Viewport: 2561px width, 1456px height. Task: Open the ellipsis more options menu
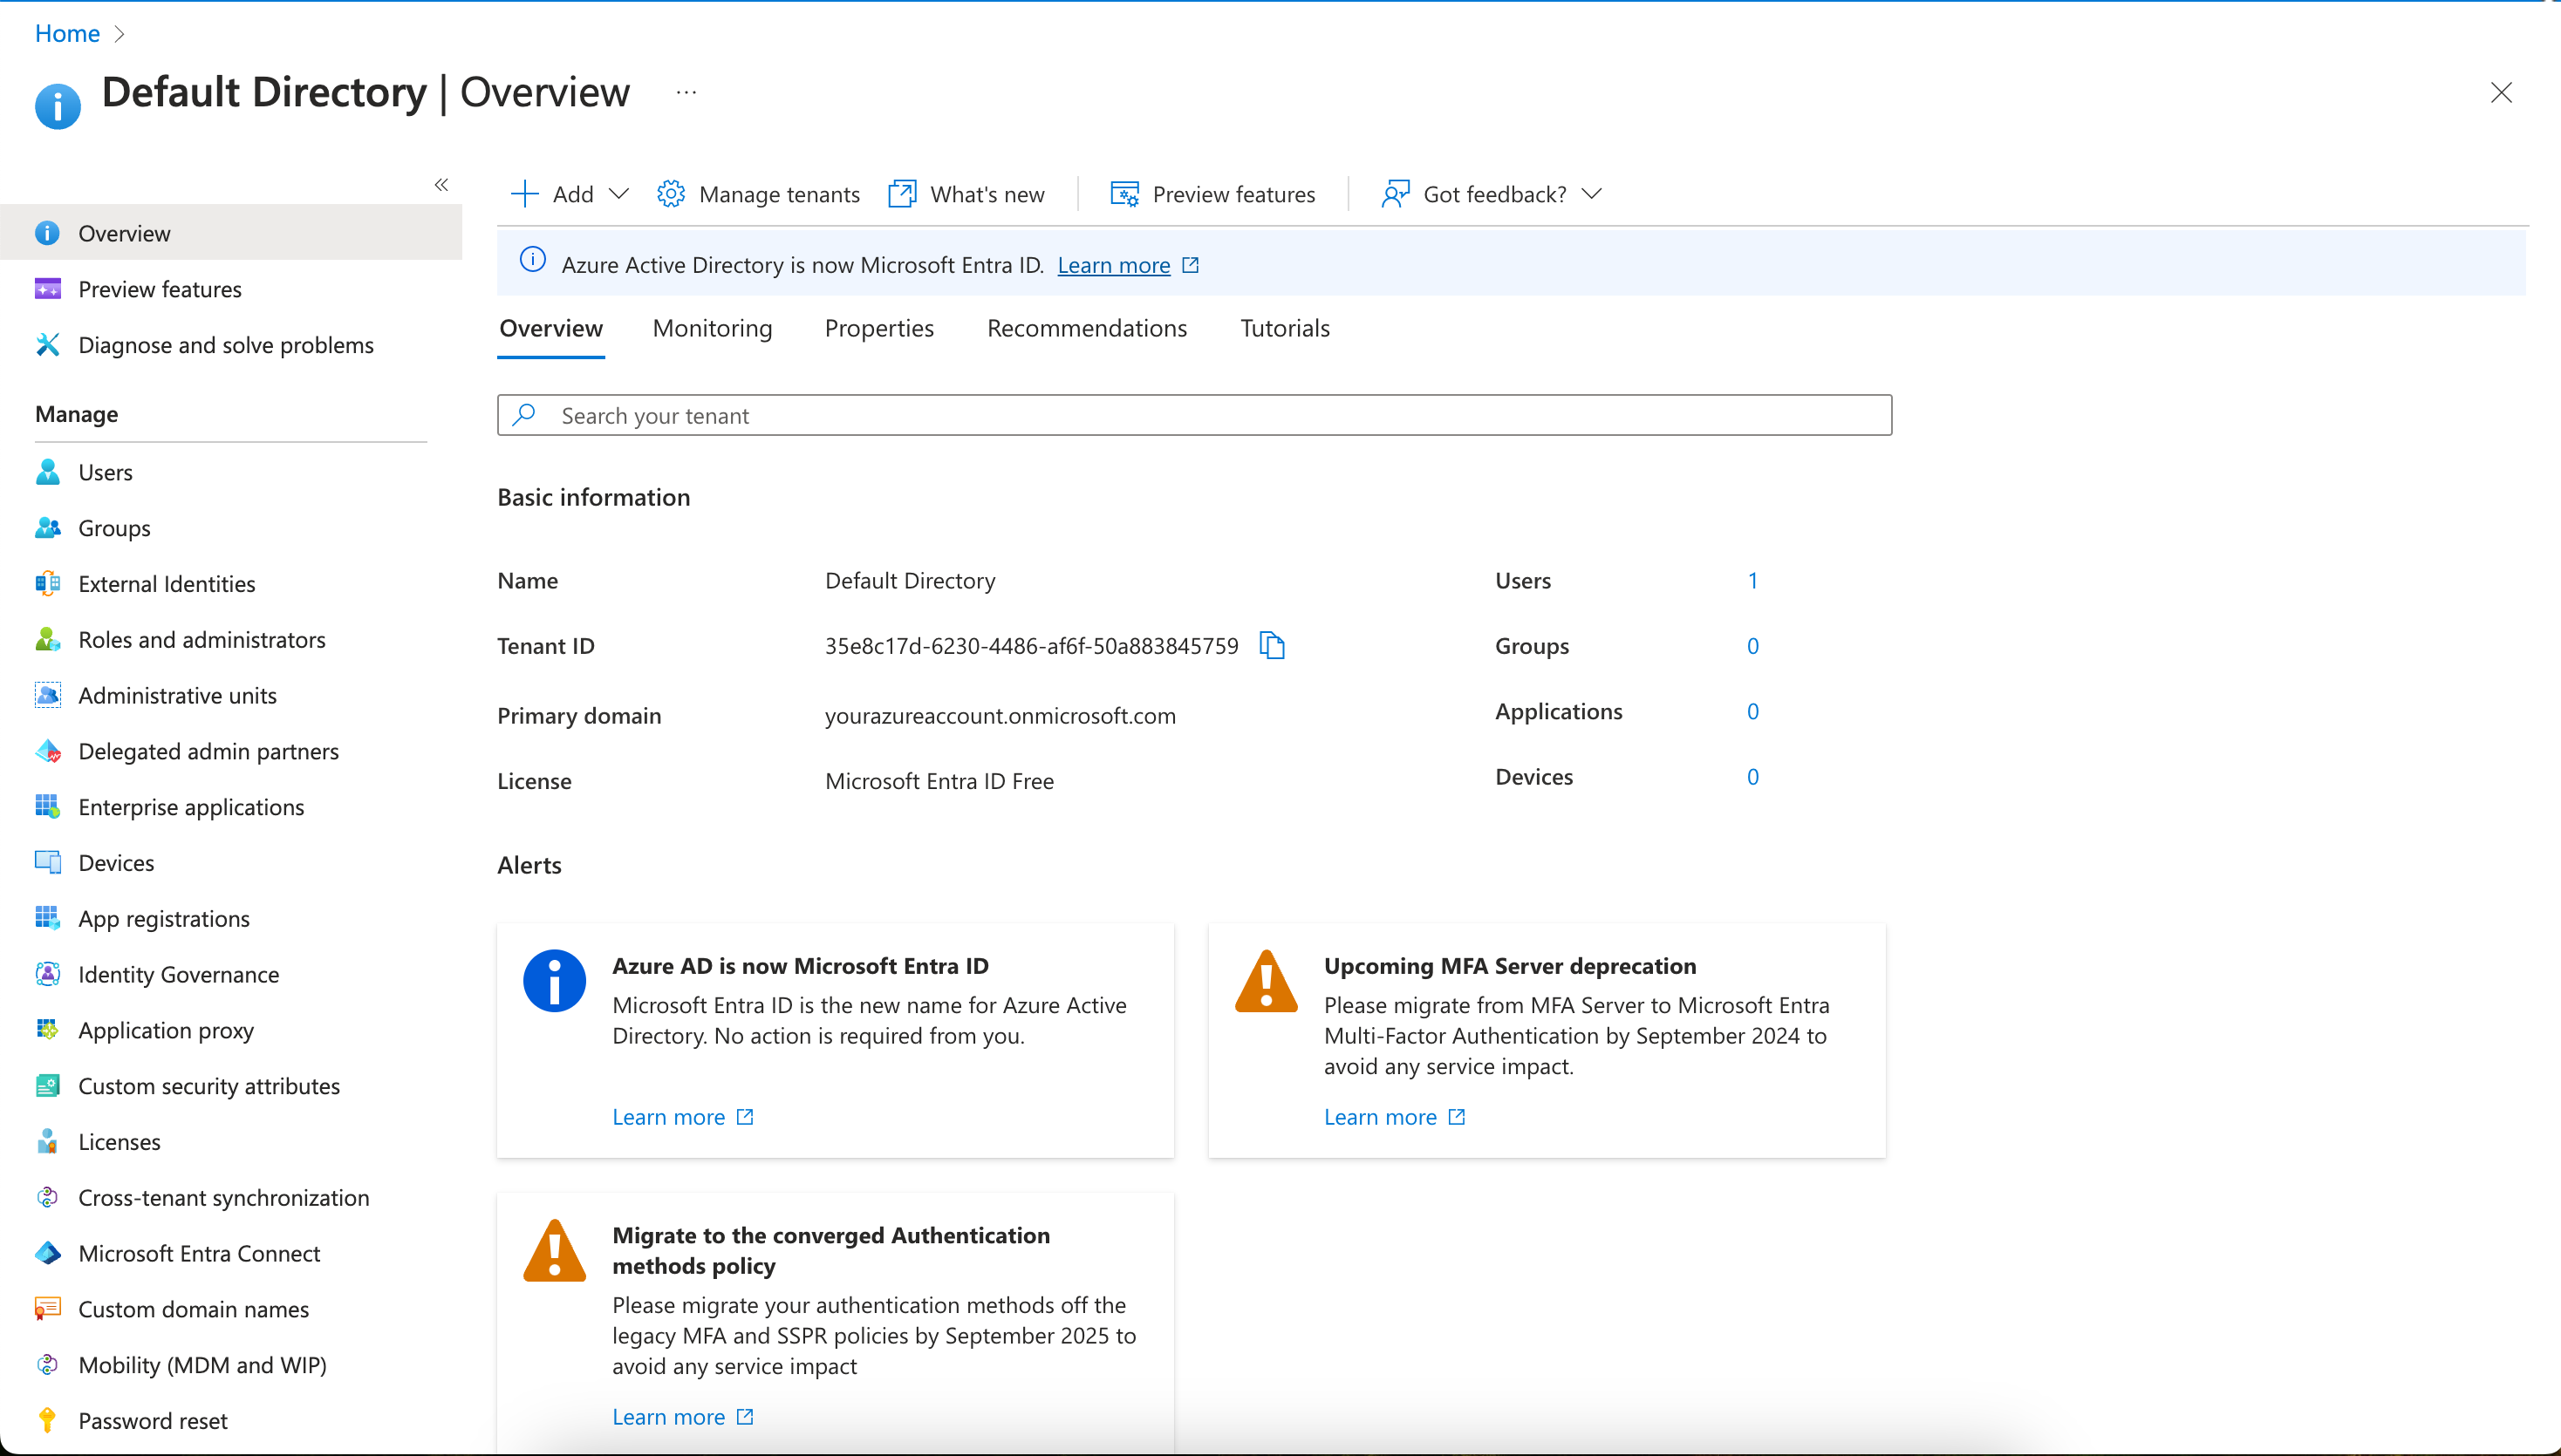click(686, 92)
